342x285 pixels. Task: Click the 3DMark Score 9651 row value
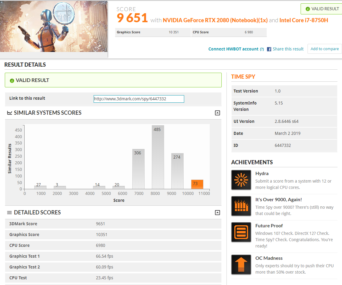100,224
